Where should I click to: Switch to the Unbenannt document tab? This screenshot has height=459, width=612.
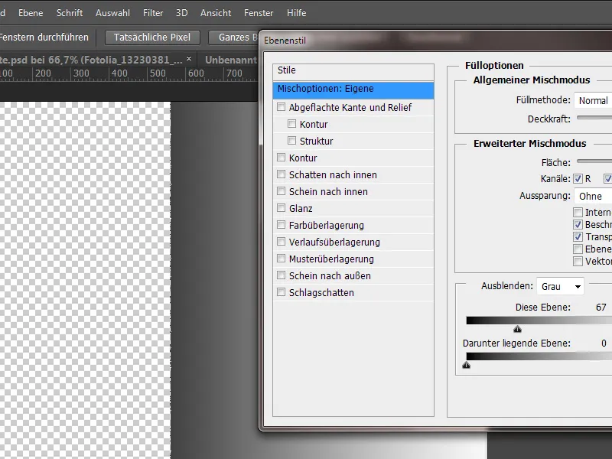coord(231,60)
